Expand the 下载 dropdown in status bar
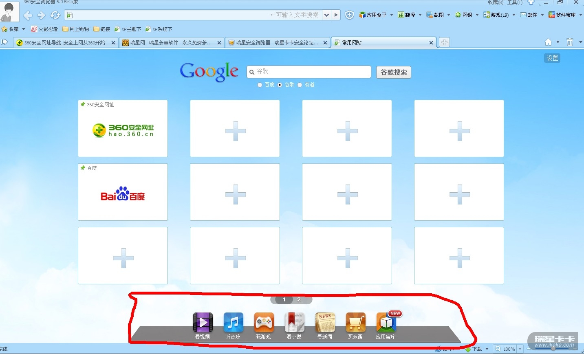This screenshot has height=354, width=584. click(x=487, y=349)
